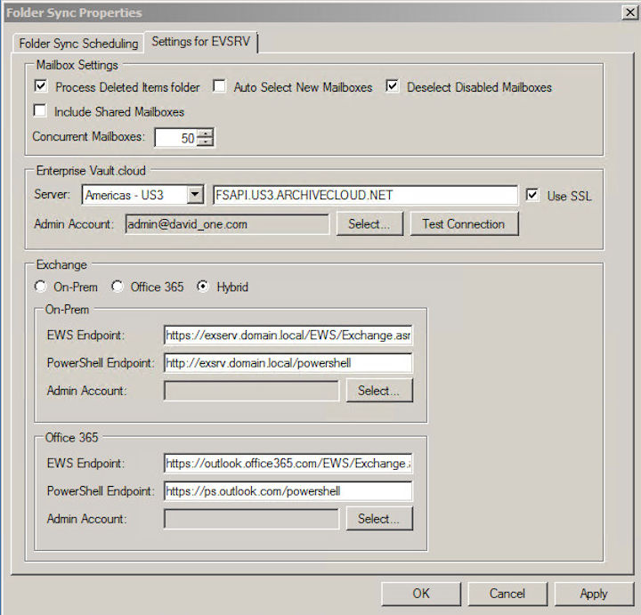
Task: Confirm settings with the OK button
Action: [421, 594]
